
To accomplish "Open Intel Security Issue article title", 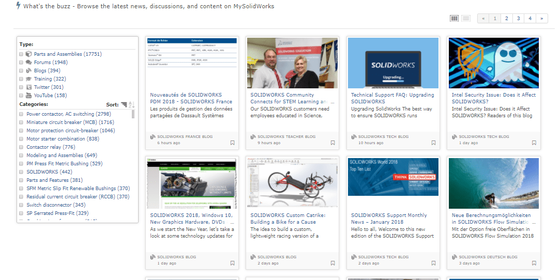I will coord(494,98).
